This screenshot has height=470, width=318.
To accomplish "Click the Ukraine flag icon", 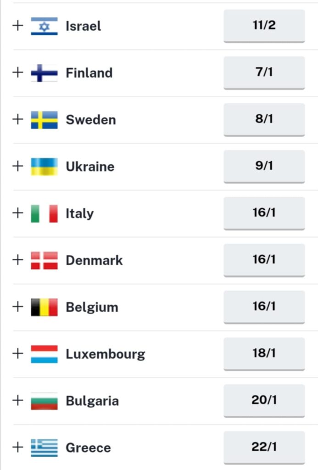I will pos(44,167).
